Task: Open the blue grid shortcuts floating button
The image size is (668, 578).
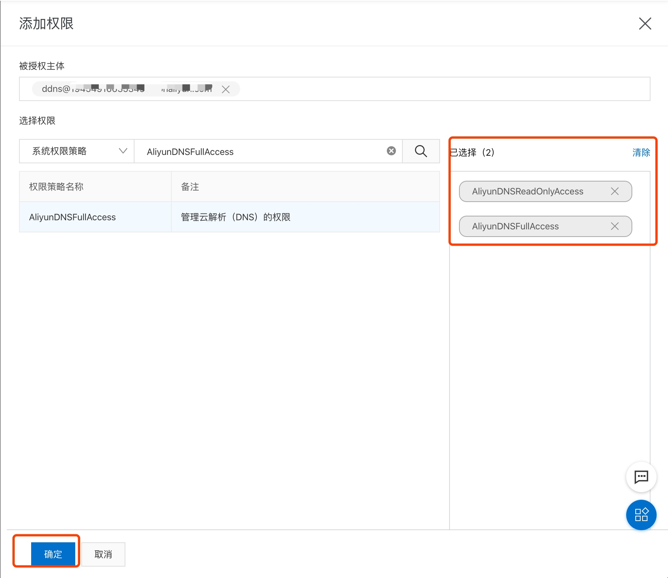Action: (641, 515)
